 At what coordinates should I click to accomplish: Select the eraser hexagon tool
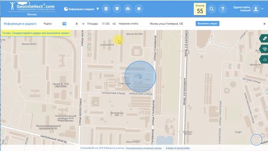[264, 38]
